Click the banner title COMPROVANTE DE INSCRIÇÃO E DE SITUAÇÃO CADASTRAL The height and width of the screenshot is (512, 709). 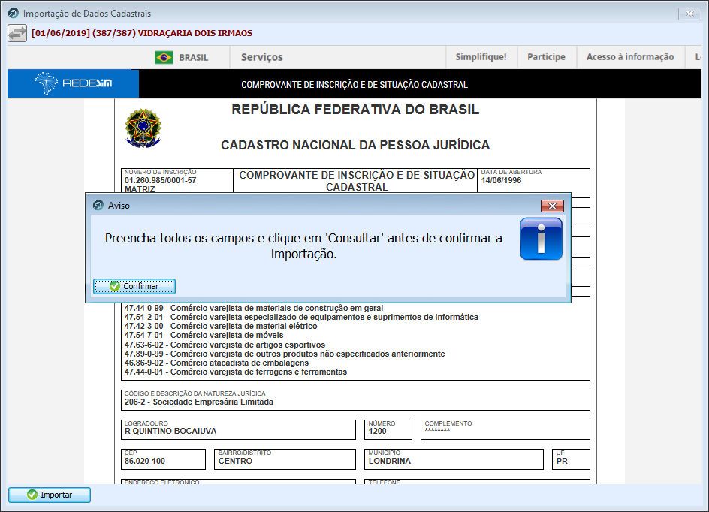[354, 85]
